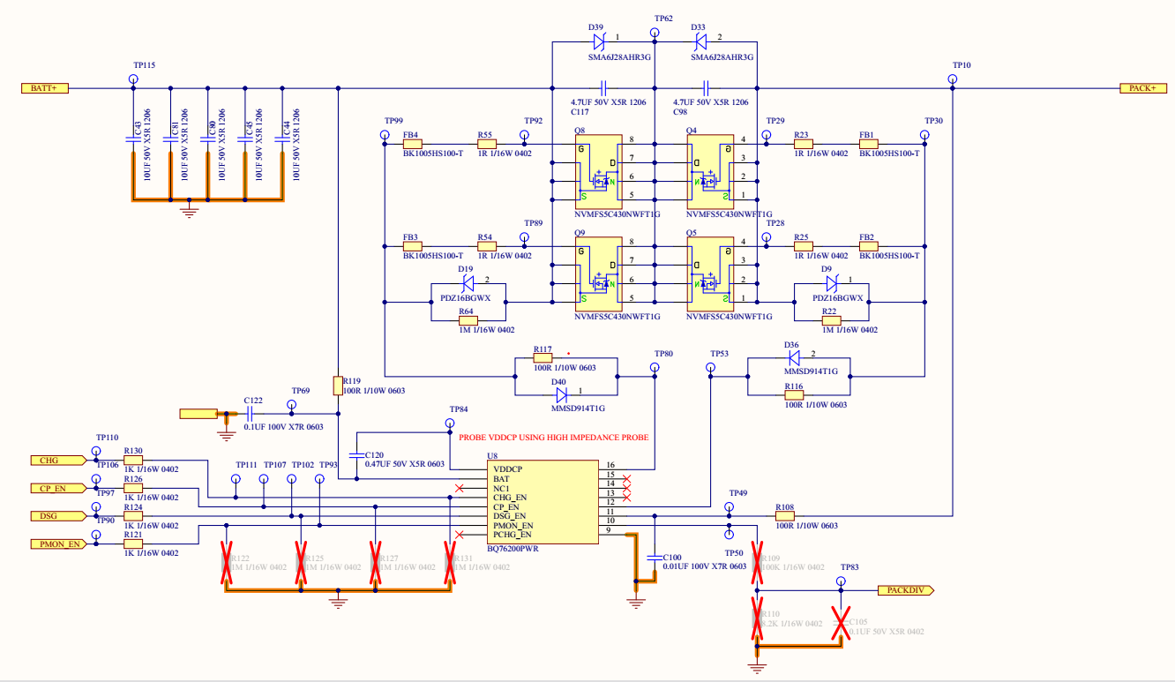1175x682 pixels.
Task: Click resistor R108 symbol
Action: 784,515
